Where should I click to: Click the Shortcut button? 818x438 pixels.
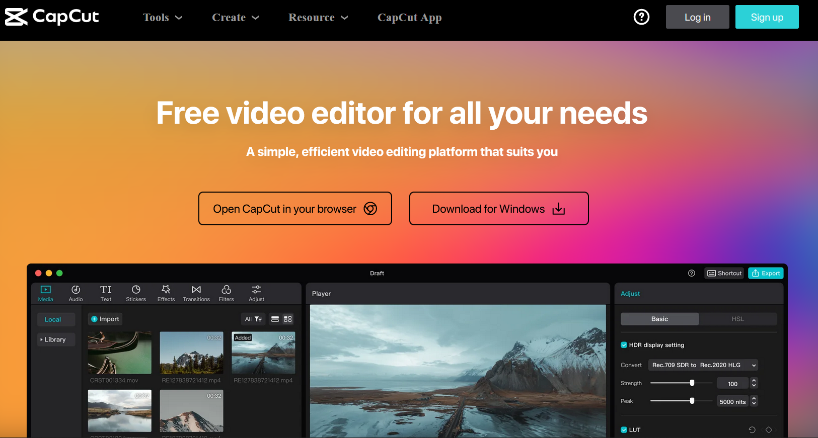724,273
